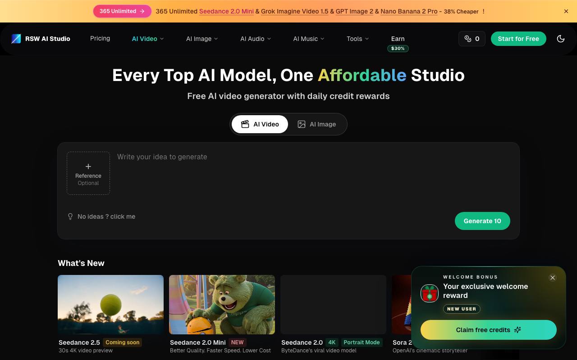The height and width of the screenshot is (360, 577).
Task: Click the ByteDance's viral video model caption
Action: pyautogui.click(x=319, y=351)
